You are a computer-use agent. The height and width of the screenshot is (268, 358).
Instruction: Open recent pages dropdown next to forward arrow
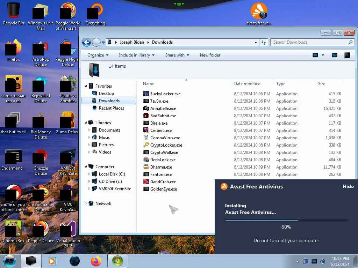[103, 42]
